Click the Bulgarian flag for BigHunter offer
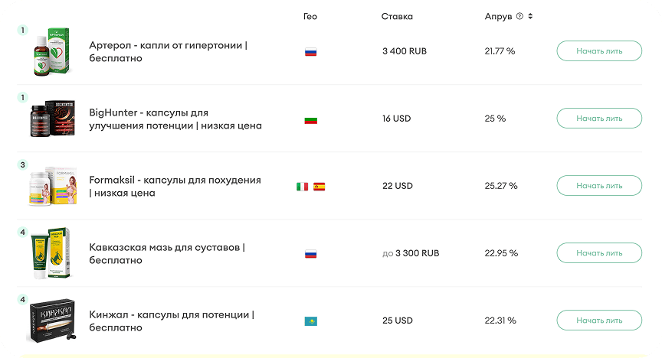This screenshot has width=662, height=358. click(x=310, y=120)
